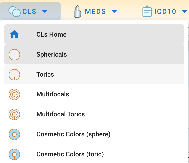Click the Cosmetic Colors sphere blue icon
The width and height of the screenshot is (189, 163).
point(14,134)
